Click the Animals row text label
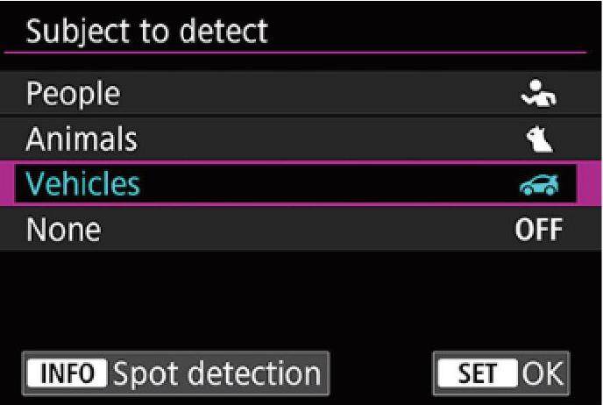Image resolution: width=603 pixels, height=405 pixels. pyautogui.click(x=82, y=139)
